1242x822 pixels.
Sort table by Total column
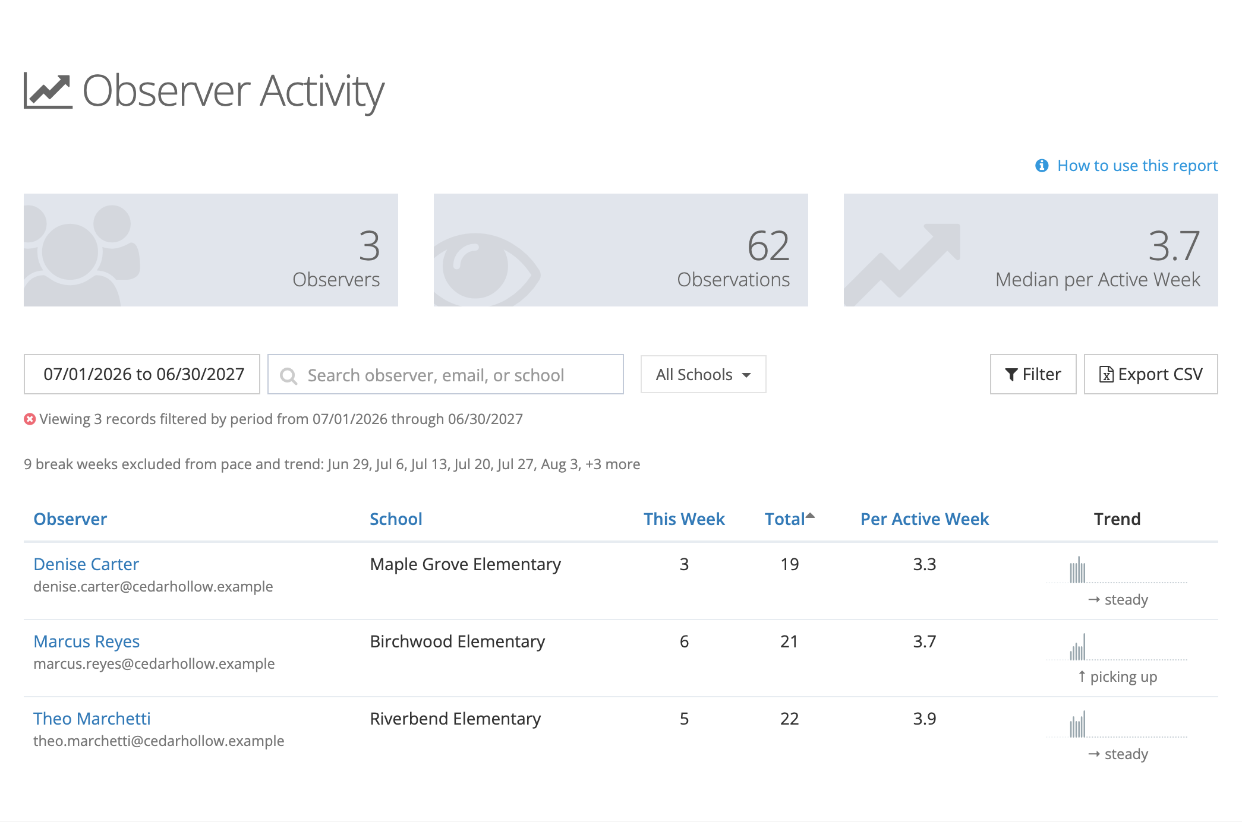pyautogui.click(x=789, y=519)
